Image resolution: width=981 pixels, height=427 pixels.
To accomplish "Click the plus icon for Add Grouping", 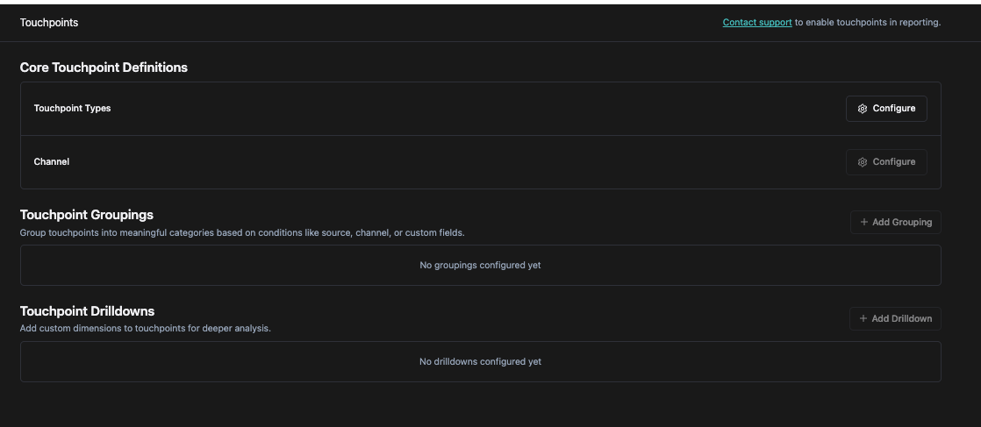I will pos(864,223).
